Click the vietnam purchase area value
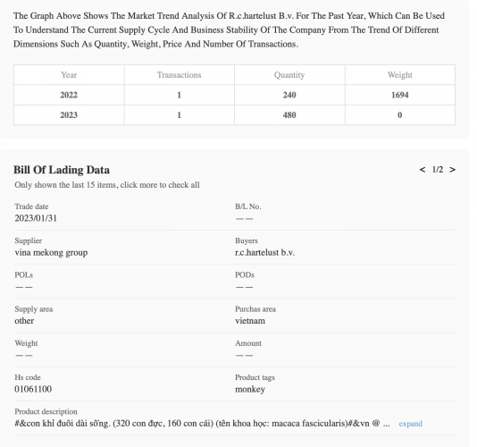The image size is (477, 447). pos(250,321)
